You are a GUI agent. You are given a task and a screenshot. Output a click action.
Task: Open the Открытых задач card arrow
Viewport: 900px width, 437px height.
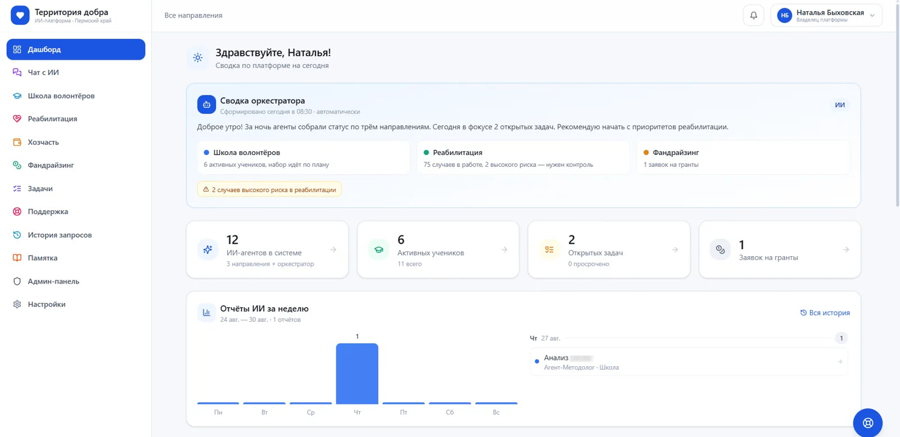(675, 249)
